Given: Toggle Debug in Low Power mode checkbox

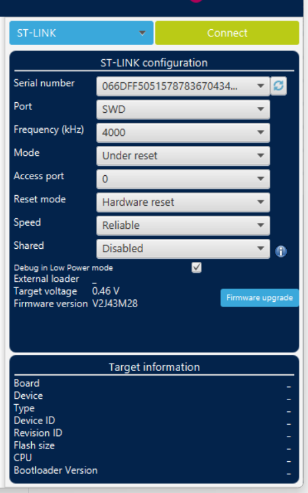Looking at the screenshot, I should pyautogui.click(x=197, y=267).
